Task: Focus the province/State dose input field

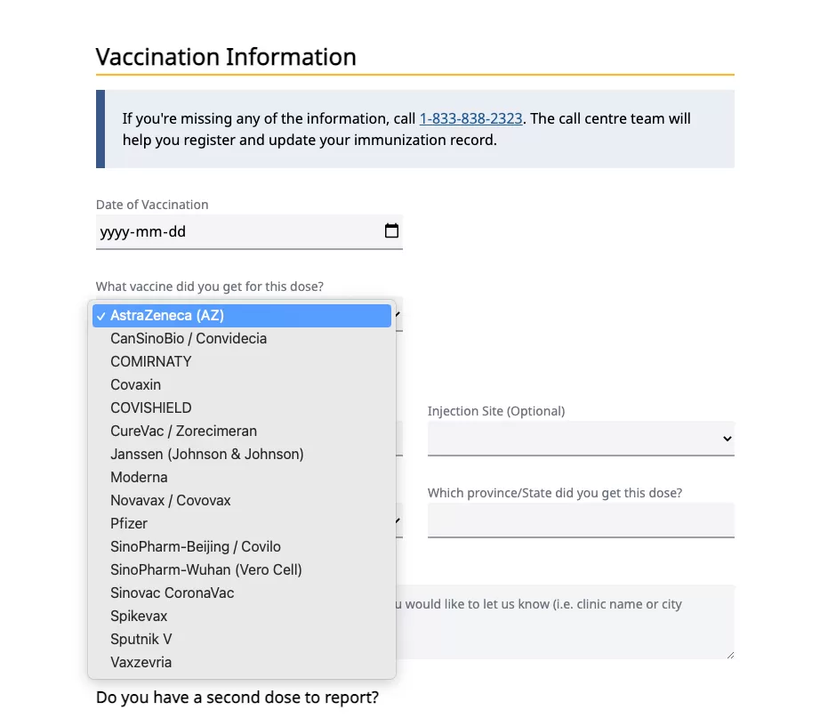Action: [581, 520]
